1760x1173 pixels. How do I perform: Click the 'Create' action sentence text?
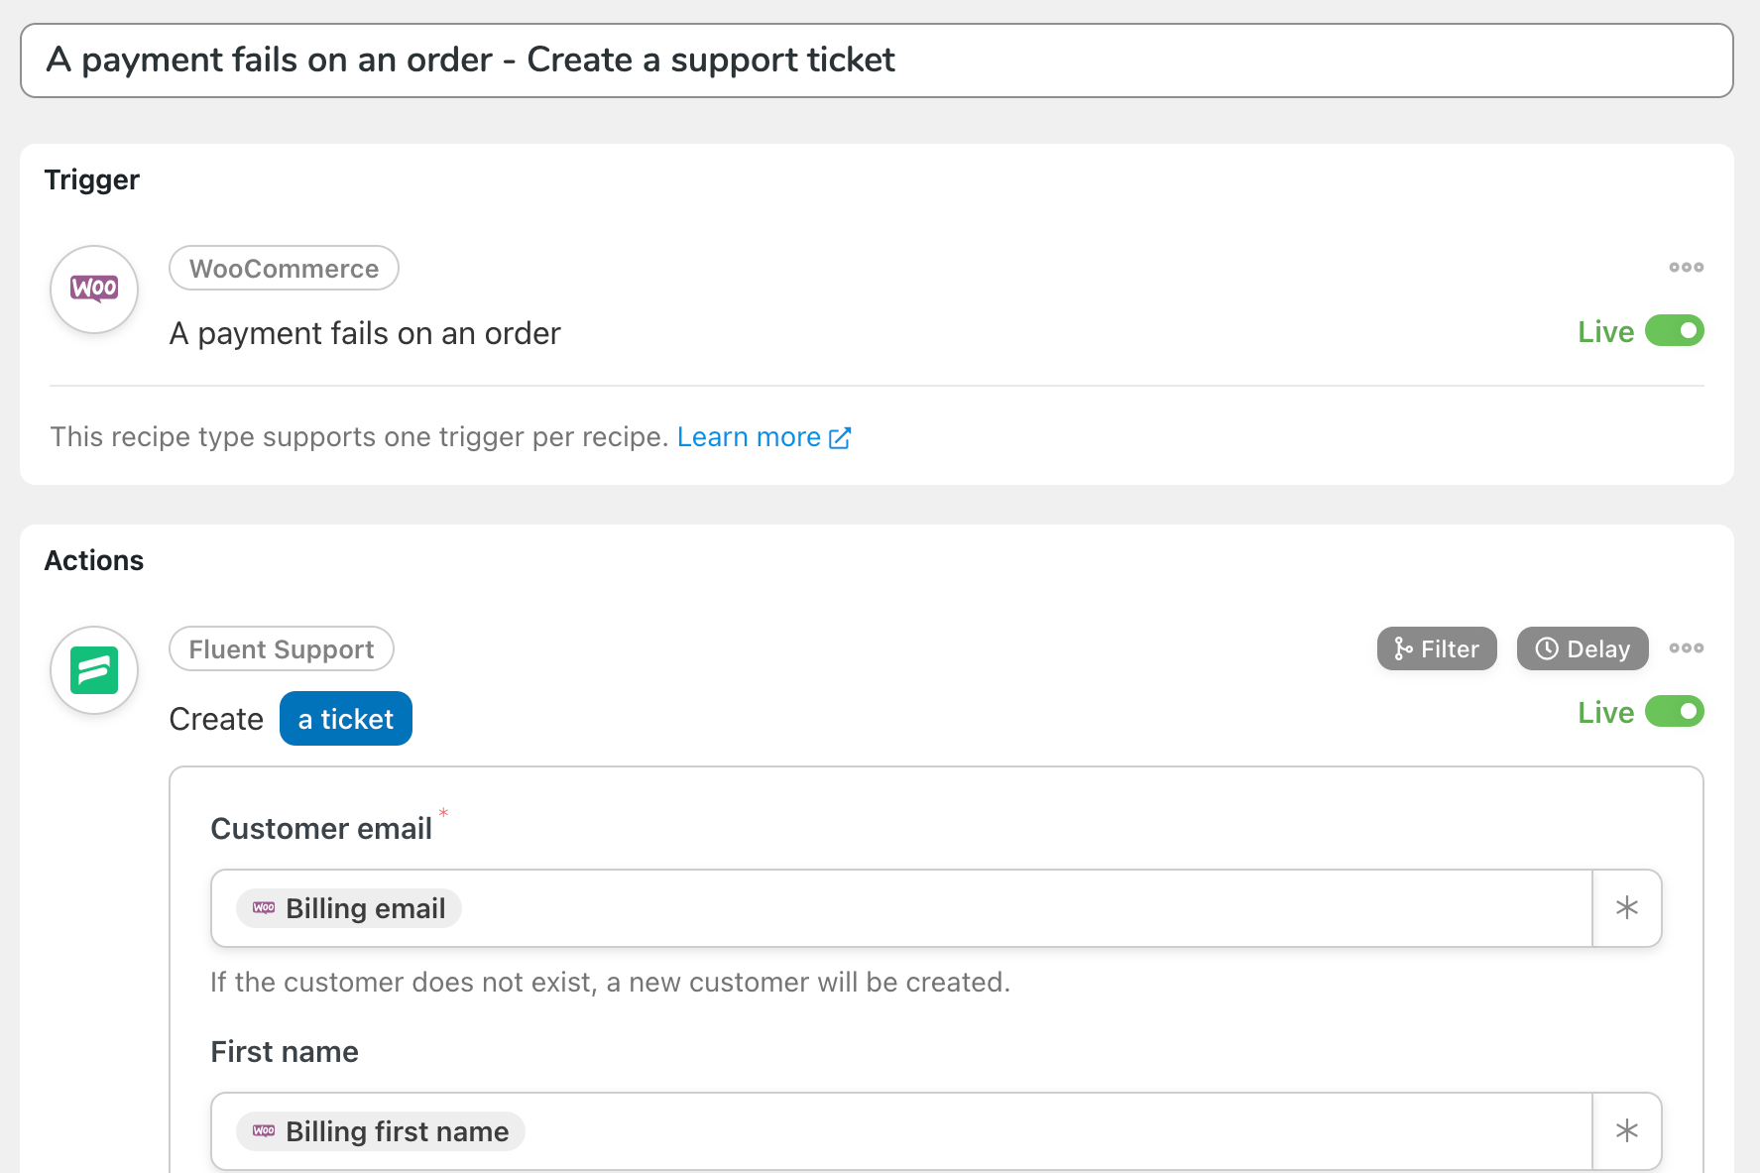pos(216,719)
